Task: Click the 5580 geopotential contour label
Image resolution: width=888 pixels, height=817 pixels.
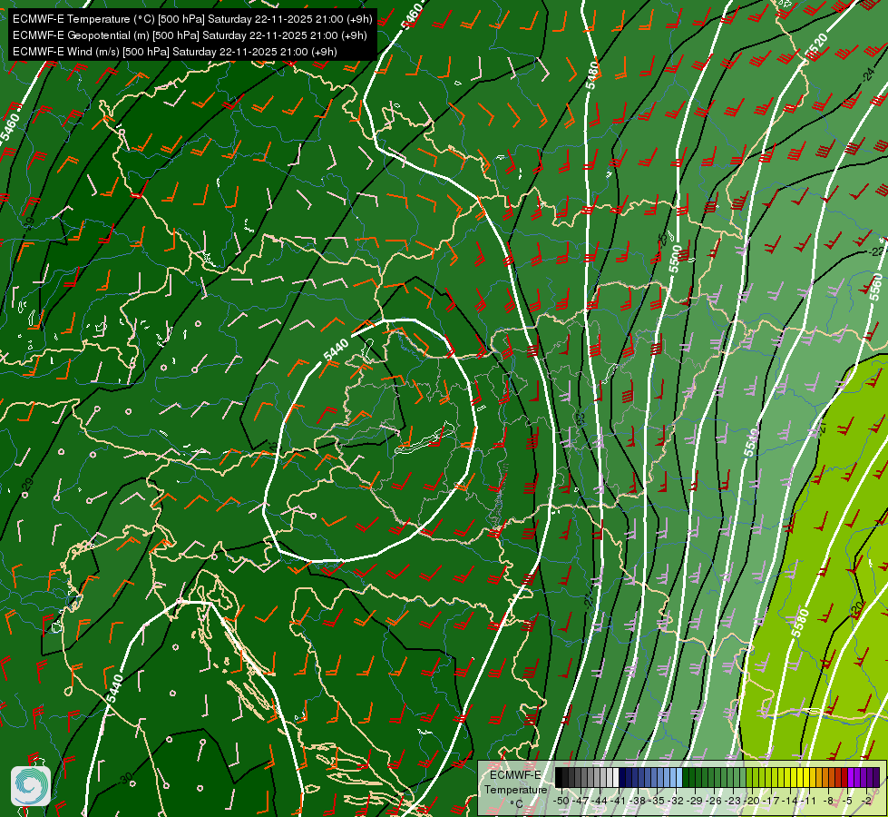Action: click(x=801, y=623)
